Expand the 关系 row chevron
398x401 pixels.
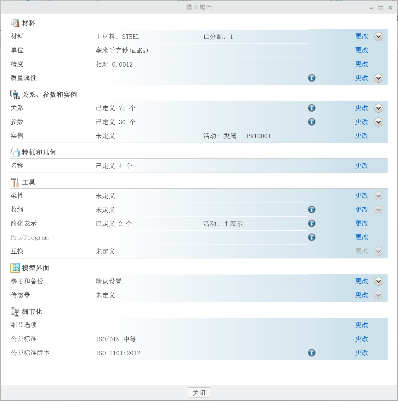tap(378, 108)
